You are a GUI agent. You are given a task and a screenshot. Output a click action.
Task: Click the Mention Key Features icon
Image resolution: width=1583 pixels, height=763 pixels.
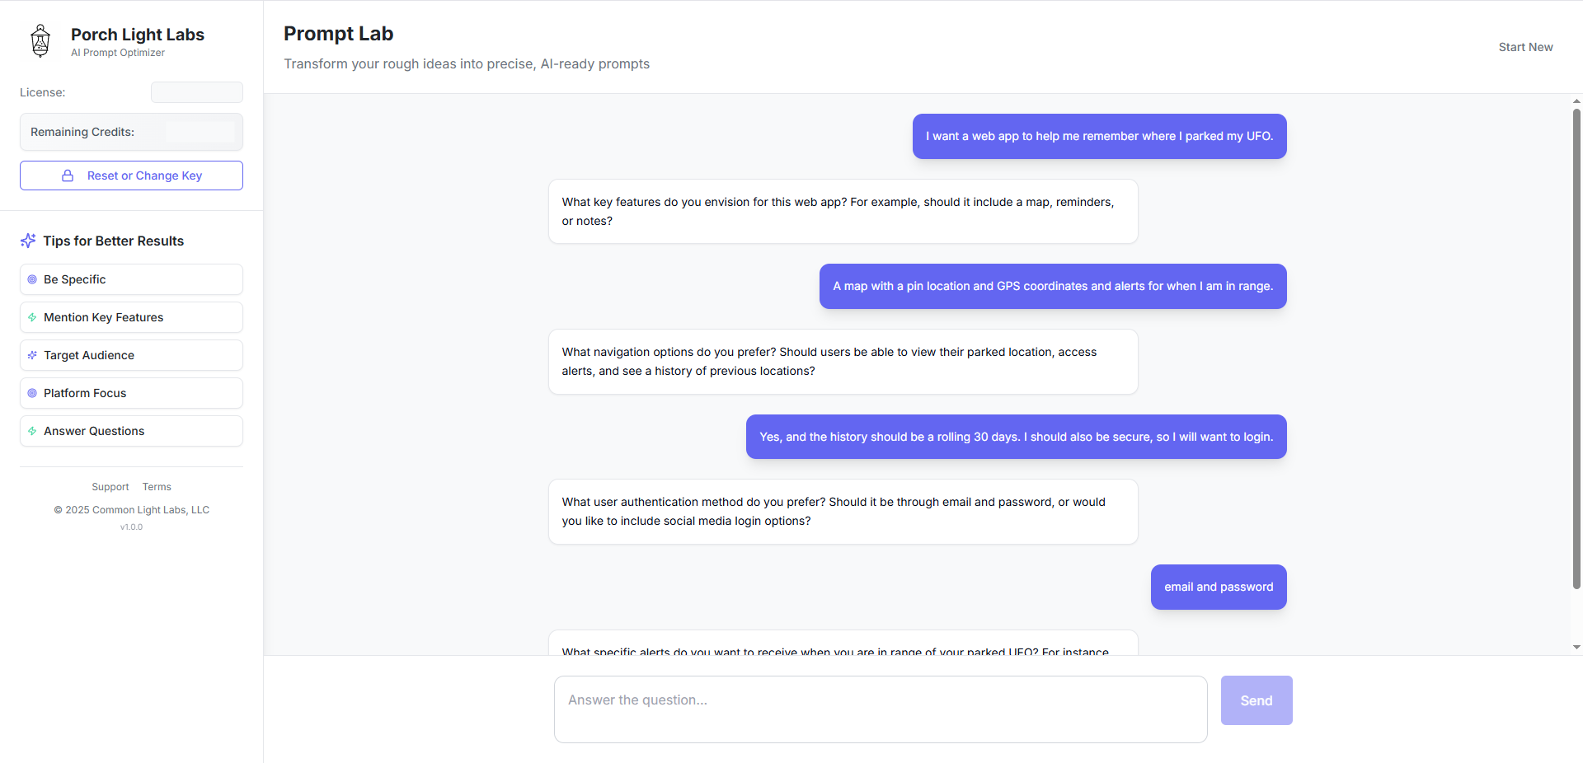(32, 317)
